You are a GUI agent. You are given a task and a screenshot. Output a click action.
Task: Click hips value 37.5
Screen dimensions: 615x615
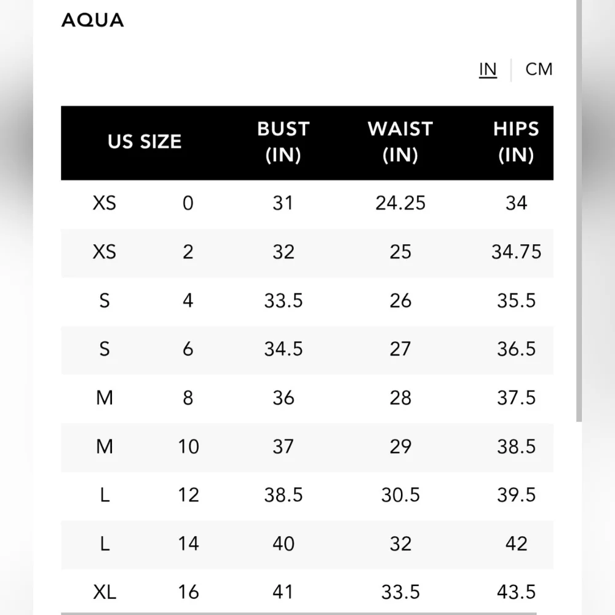point(516,397)
